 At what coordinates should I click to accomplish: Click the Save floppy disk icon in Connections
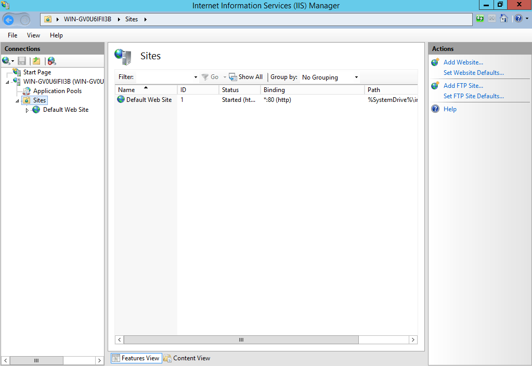22,61
